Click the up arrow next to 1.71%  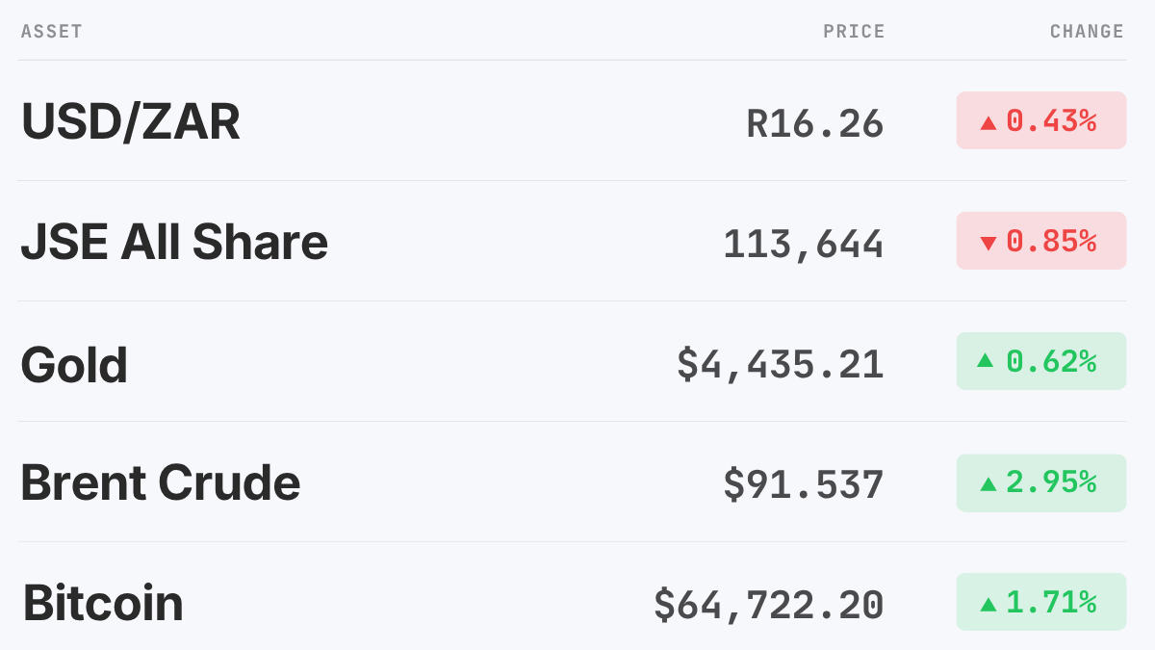pos(988,604)
